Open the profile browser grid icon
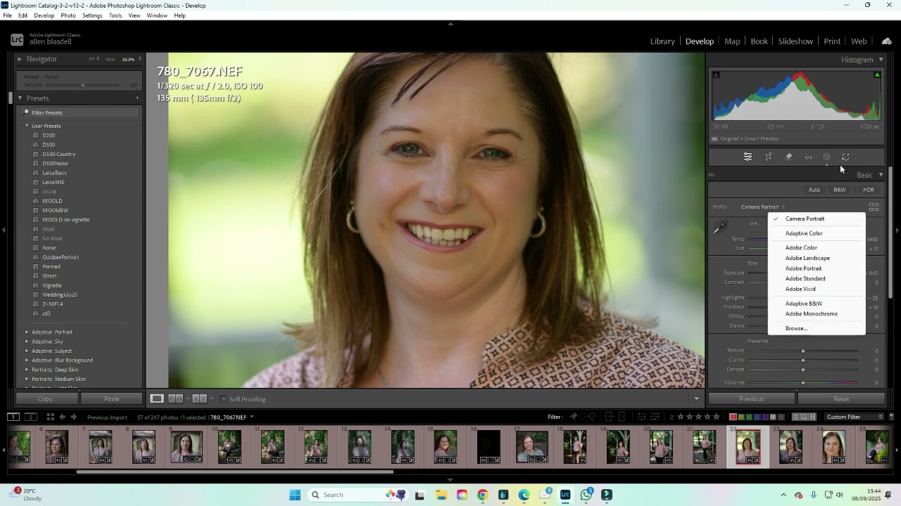901x506 pixels. click(874, 207)
